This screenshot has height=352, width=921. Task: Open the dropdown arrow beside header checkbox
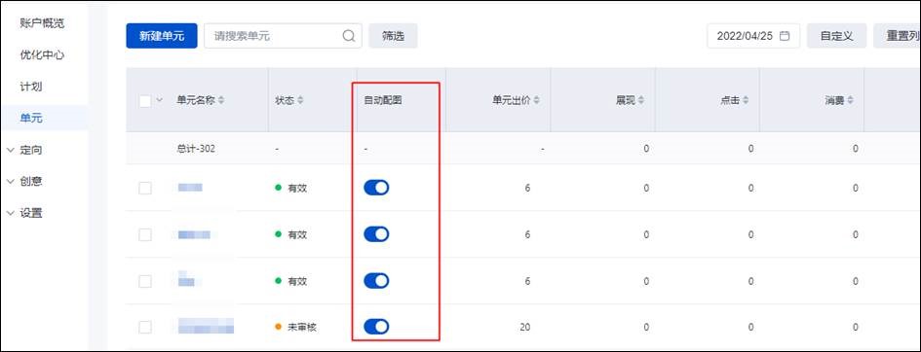coord(159,100)
